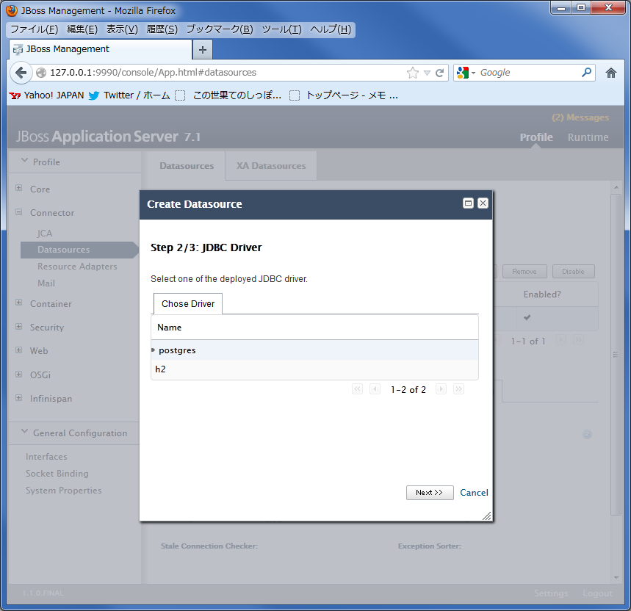
Task: Switch to the Datasources tab
Action: 187,166
